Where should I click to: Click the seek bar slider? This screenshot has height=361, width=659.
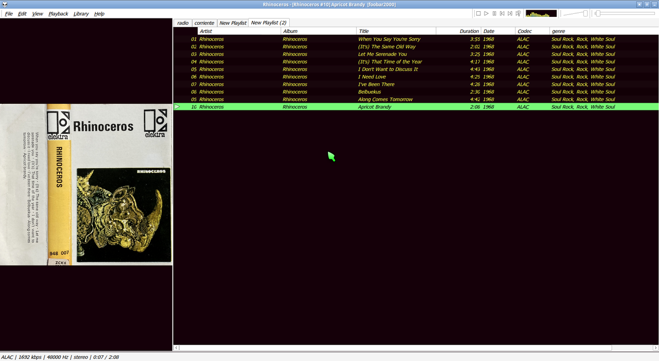pyautogui.click(x=625, y=13)
